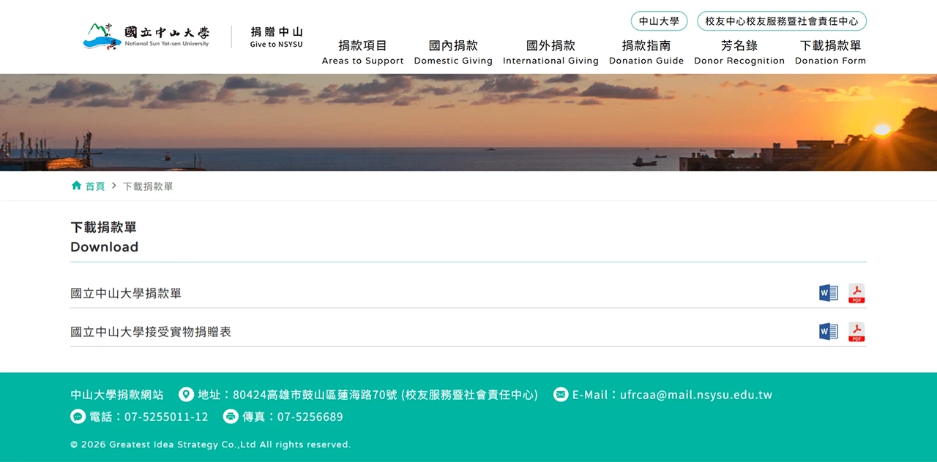Click the 下載捐款單 breadcrumb text
This screenshot has width=937, height=462.
click(148, 186)
